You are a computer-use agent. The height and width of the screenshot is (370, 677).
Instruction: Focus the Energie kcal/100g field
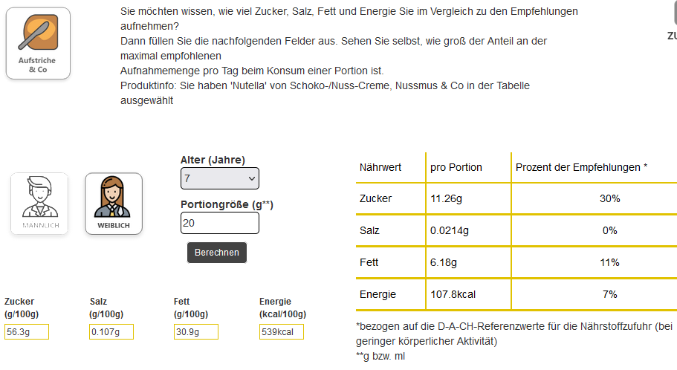281,332
